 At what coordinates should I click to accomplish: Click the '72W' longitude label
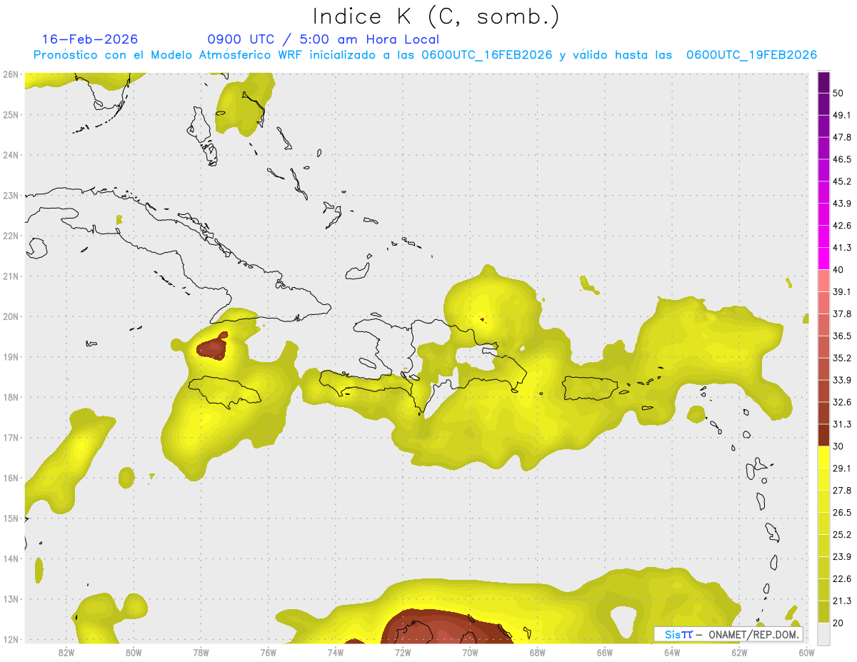tap(403, 652)
